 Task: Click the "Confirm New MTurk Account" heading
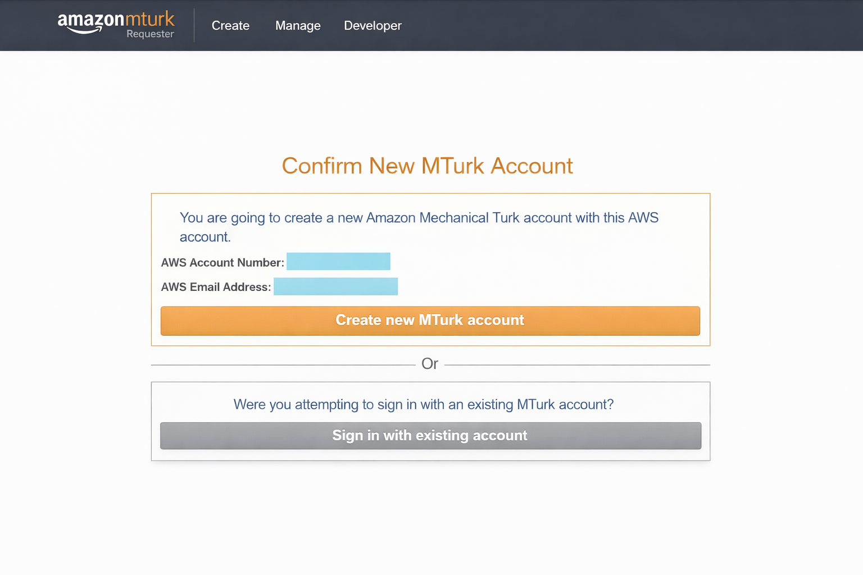(x=427, y=166)
